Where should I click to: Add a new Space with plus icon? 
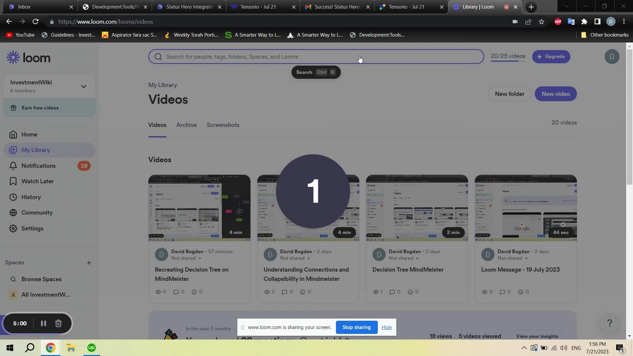pos(89,263)
